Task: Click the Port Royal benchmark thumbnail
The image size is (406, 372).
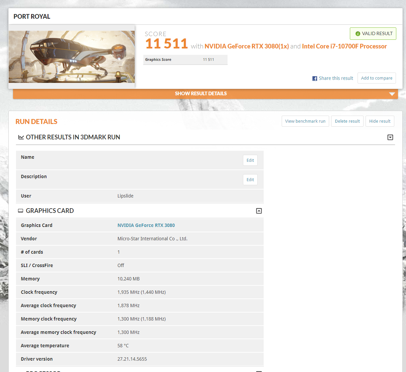Action: point(72,57)
